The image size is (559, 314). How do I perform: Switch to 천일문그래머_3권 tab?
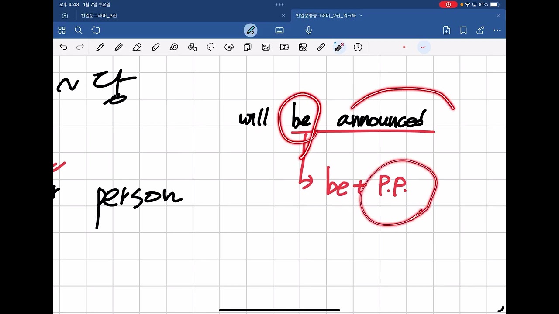(99, 16)
